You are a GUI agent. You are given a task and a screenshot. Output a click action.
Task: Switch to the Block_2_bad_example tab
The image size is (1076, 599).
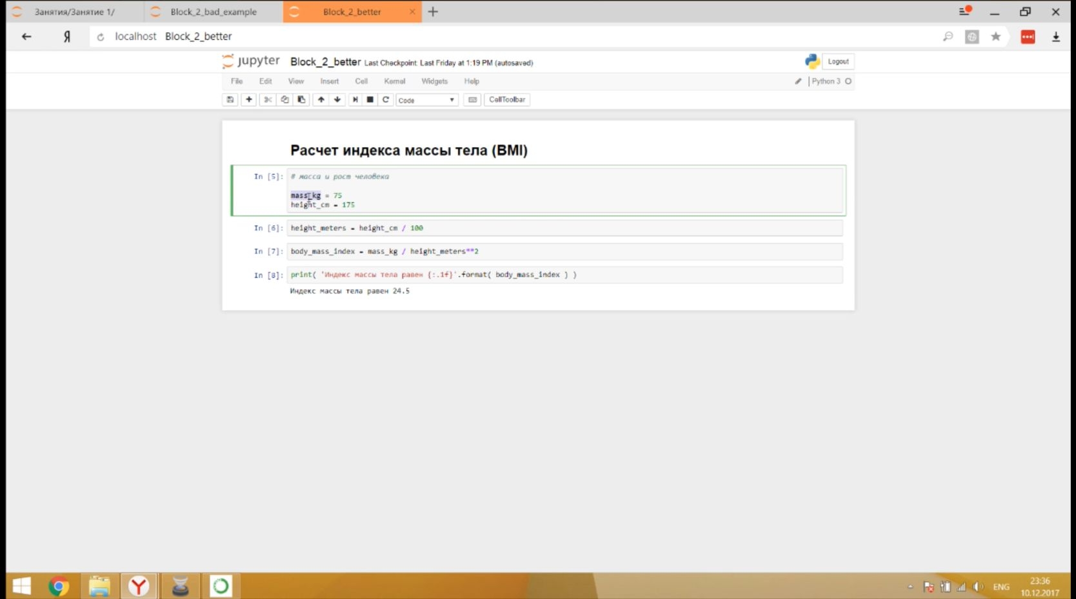[x=214, y=12]
